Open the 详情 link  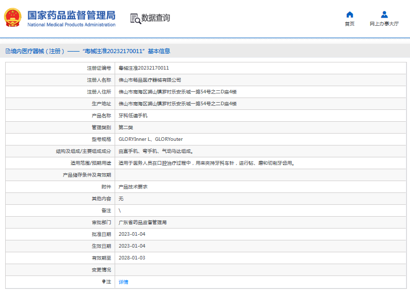coord(123,282)
